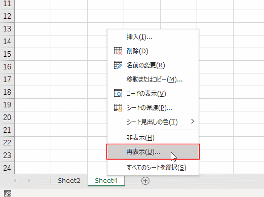
Task: Select the Sheet4 tab
Action: (x=106, y=181)
